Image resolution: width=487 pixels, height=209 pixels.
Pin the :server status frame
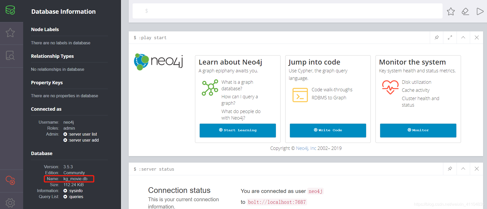click(x=450, y=169)
